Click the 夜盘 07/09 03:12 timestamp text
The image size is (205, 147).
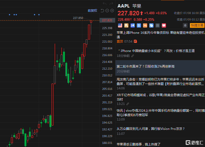[191, 19]
